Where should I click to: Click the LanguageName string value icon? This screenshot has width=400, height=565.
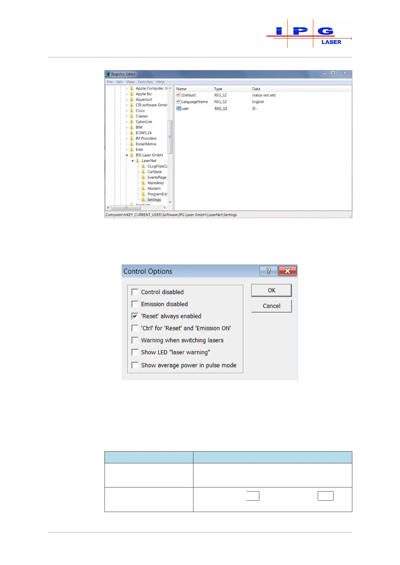point(178,102)
